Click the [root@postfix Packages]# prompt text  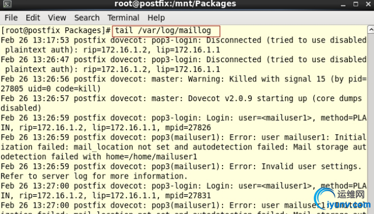[x=55, y=31]
